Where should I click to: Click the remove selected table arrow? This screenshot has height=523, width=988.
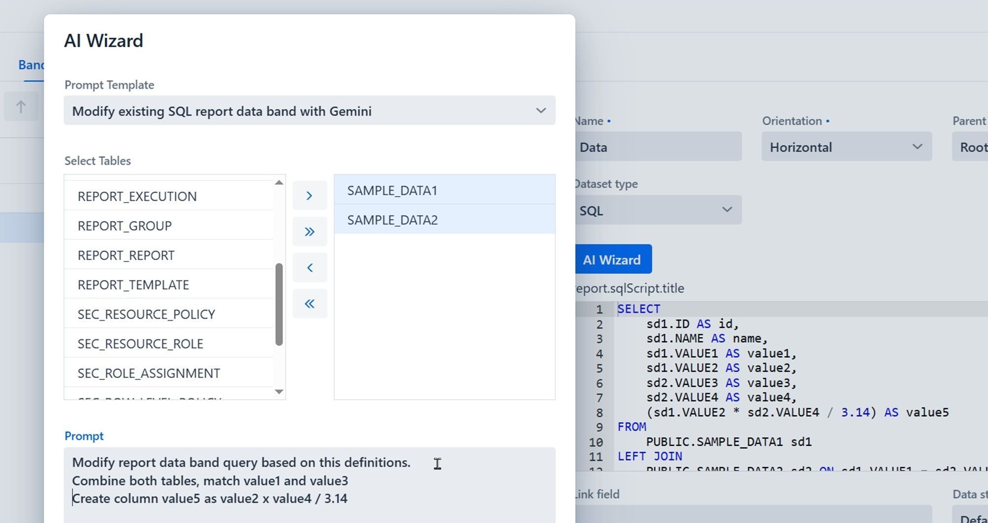click(310, 268)
